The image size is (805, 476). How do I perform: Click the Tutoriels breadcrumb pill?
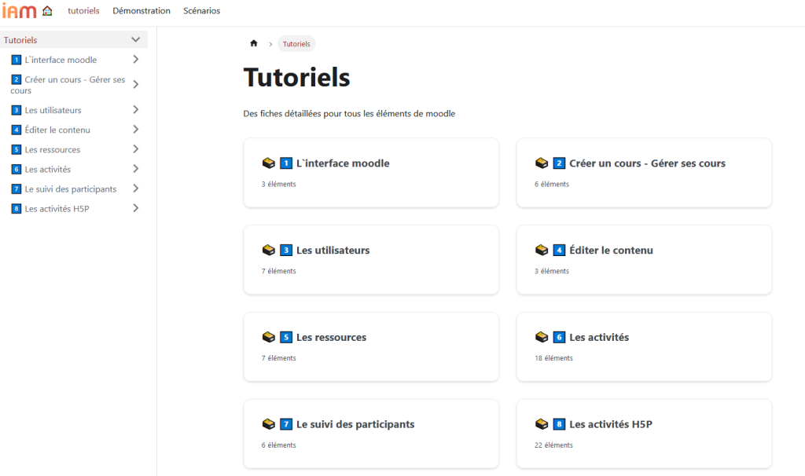click(296, 44)
